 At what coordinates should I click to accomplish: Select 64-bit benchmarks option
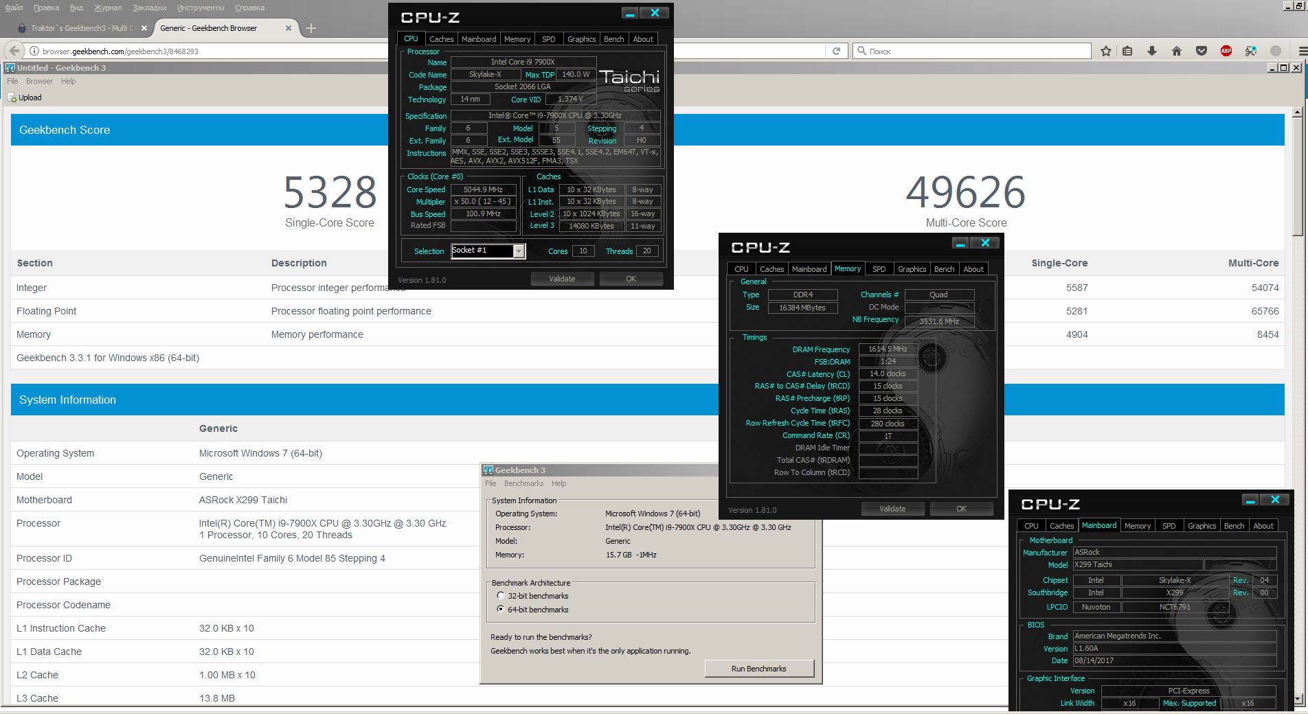click(501, 610)
